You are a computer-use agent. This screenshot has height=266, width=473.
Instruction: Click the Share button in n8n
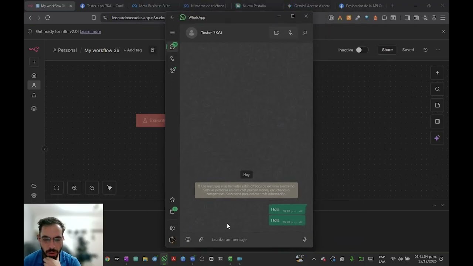tap(387, 50)
